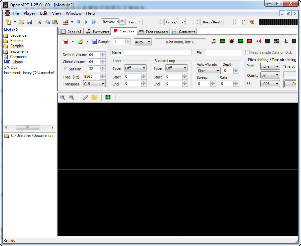Click the reverse sample red arrows icon
The image size is (301, 246).
258,41
